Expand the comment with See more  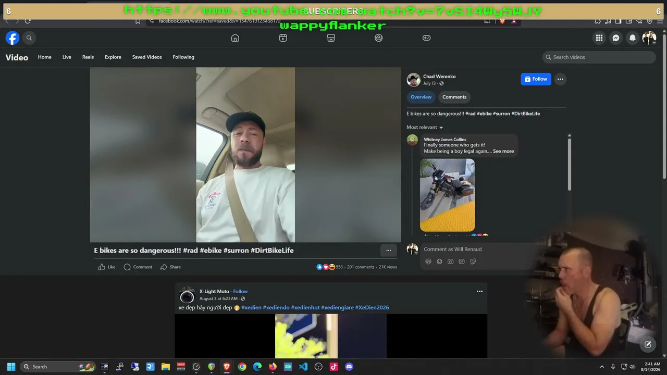tap(503, 151)
